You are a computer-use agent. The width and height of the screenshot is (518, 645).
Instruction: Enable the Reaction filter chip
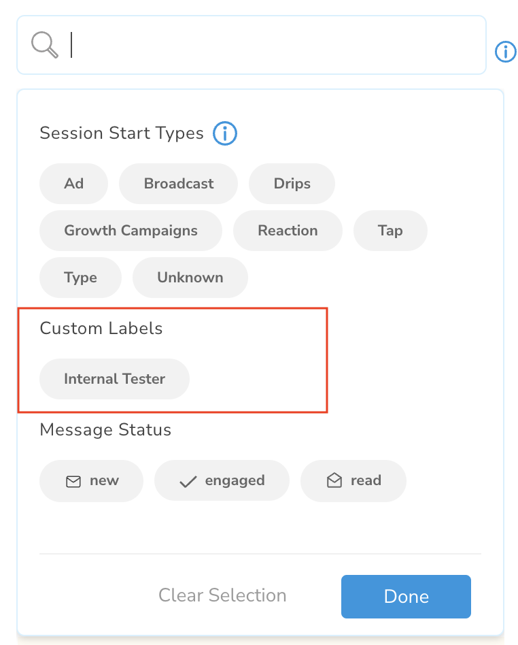(x=288, y=231)
